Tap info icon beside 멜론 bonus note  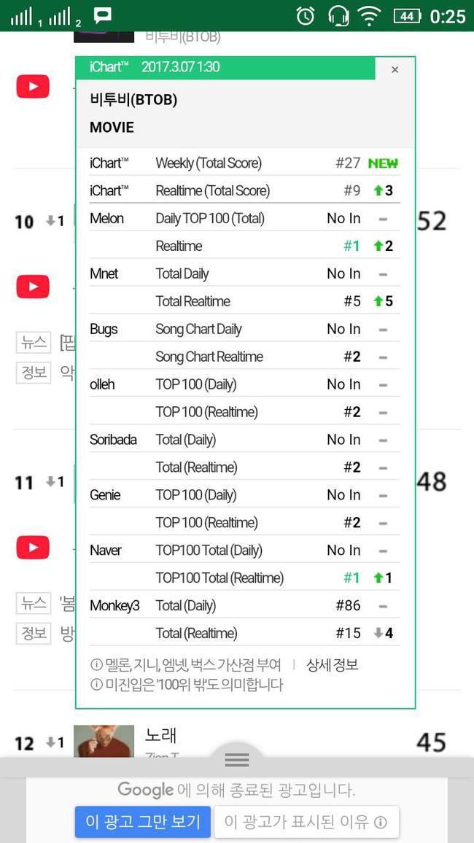point(96,665)
